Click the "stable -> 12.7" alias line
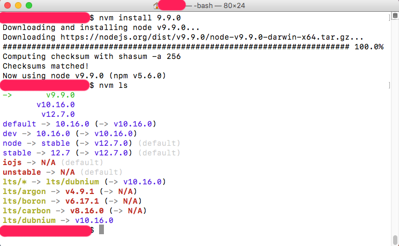The width and height of the screenshot is (399, 246). (x=92, y=153)
